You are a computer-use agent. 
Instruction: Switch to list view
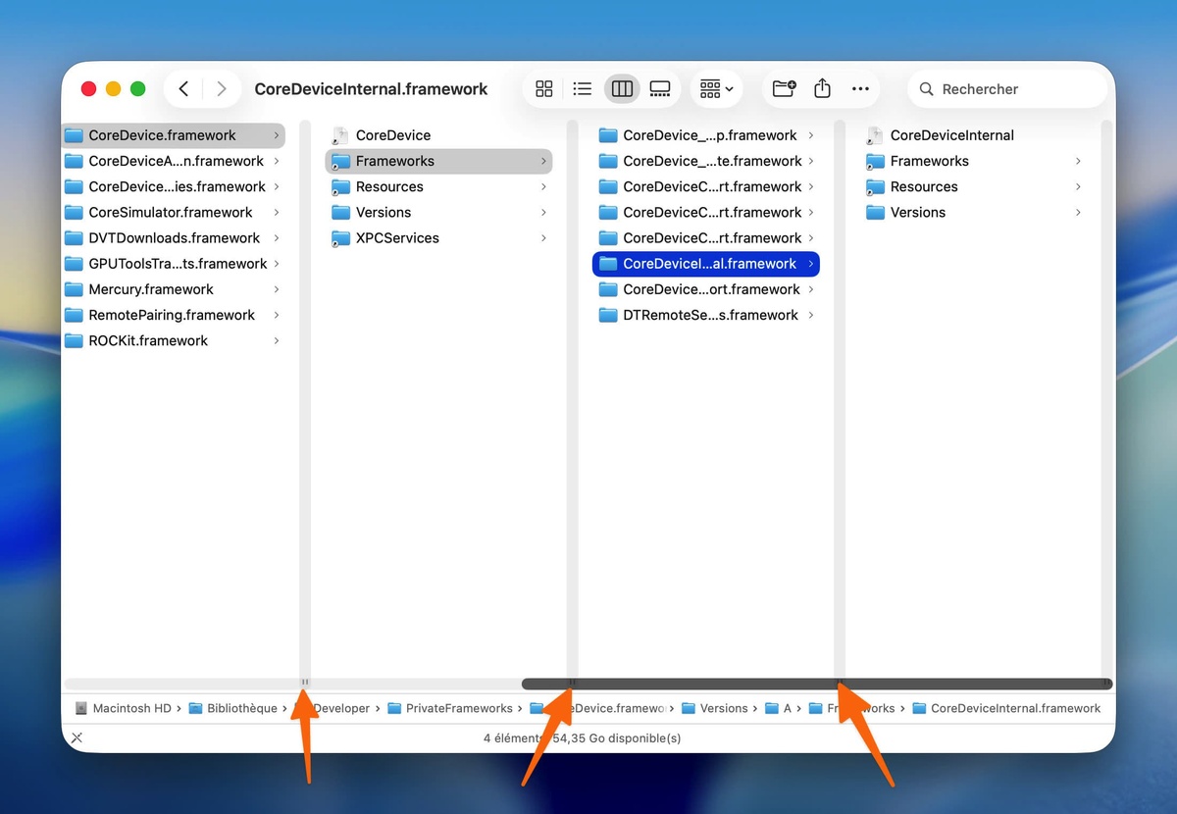coord(583,89)
